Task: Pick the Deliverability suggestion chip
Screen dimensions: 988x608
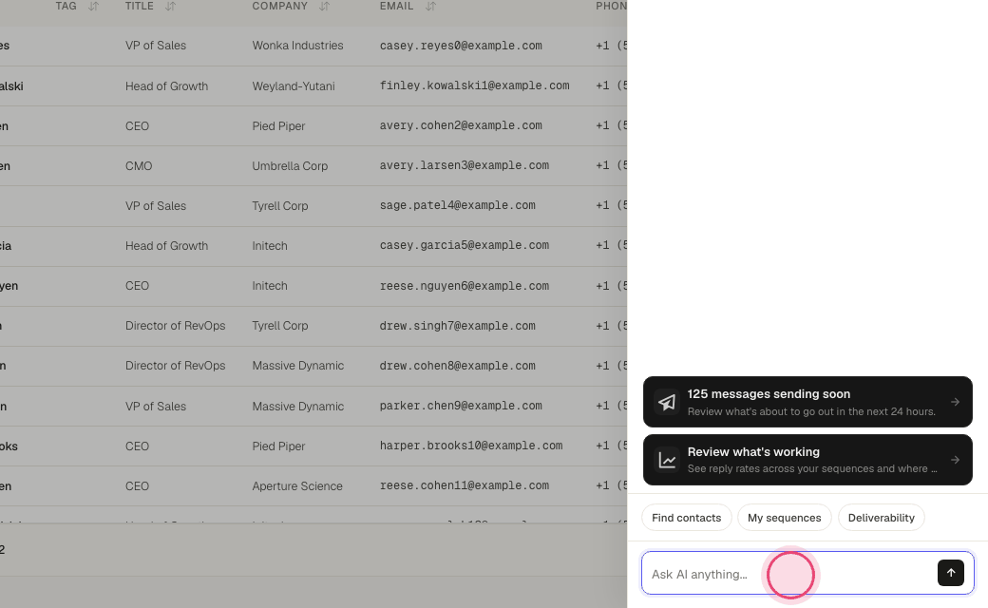Action: coord(881,518)
